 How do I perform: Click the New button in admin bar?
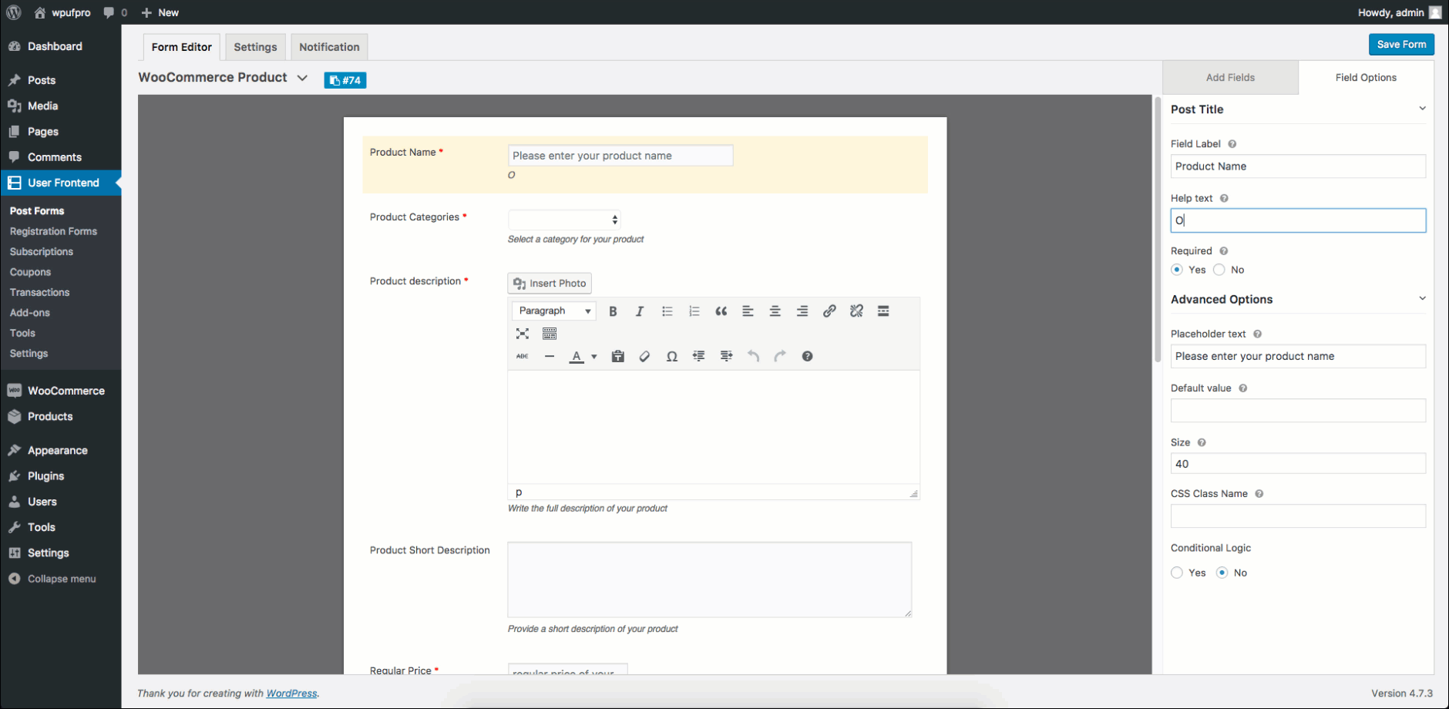click(160, 12)
